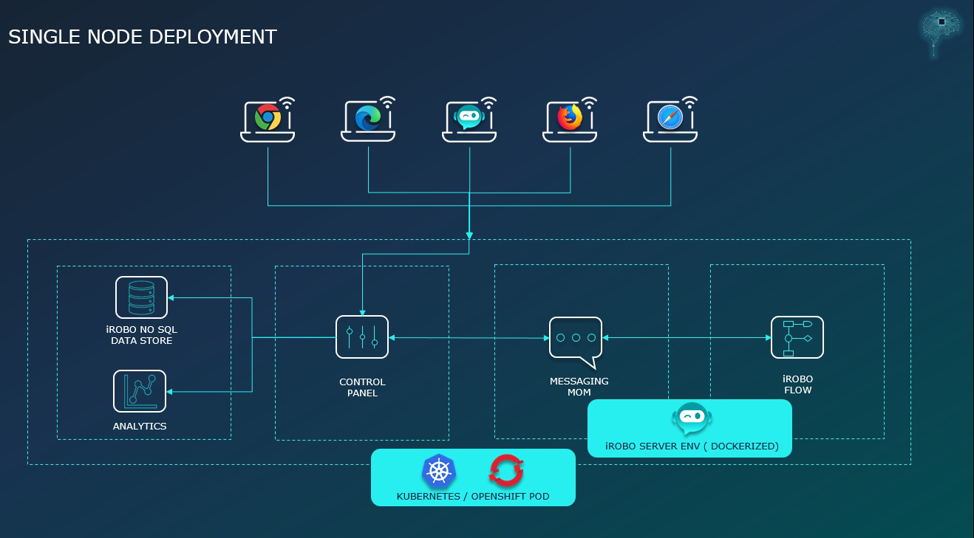Viewport: 974px width, 538px height.
Task: Select the NoSQL data store database icon
Action: tap(141, 297)
